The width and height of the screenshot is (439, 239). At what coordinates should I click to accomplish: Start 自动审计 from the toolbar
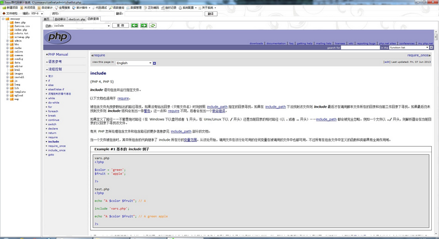pyautogui.click(x=45, y=8)
